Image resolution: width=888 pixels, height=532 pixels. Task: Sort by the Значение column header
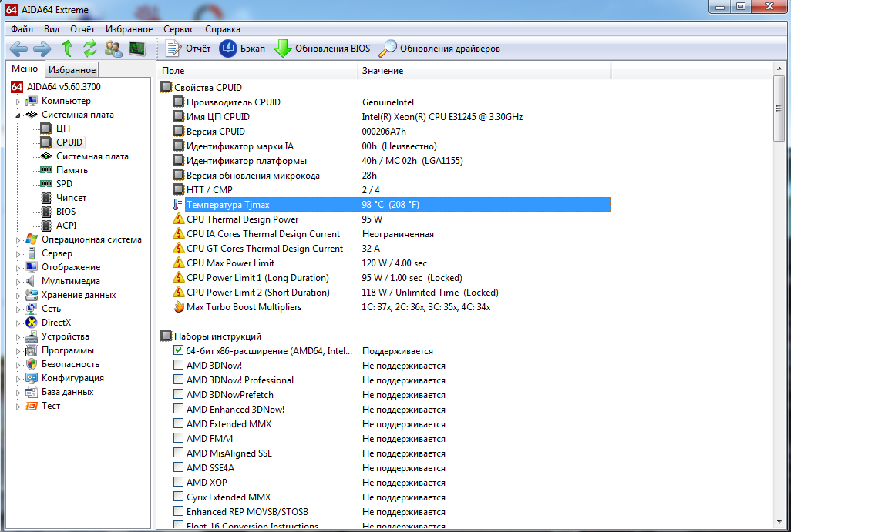[x=484, y=71]
